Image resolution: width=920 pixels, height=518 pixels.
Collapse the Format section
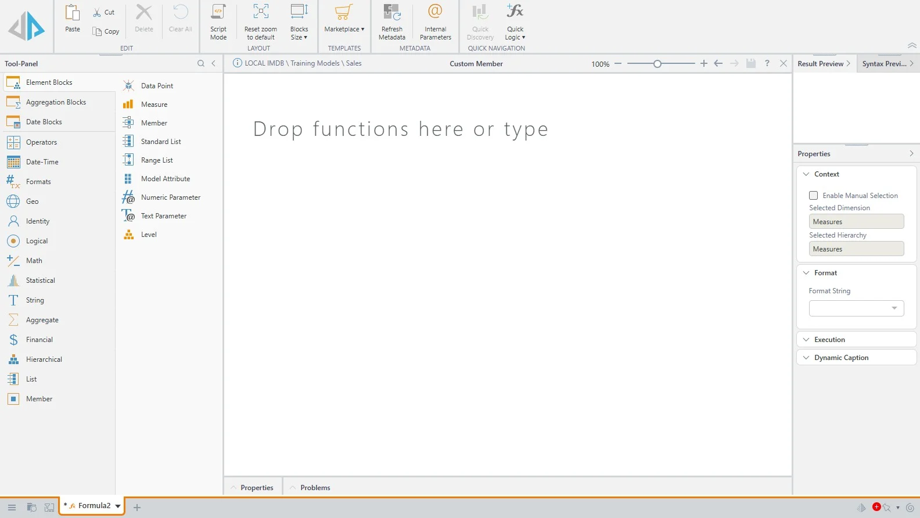tap(806, 273)
